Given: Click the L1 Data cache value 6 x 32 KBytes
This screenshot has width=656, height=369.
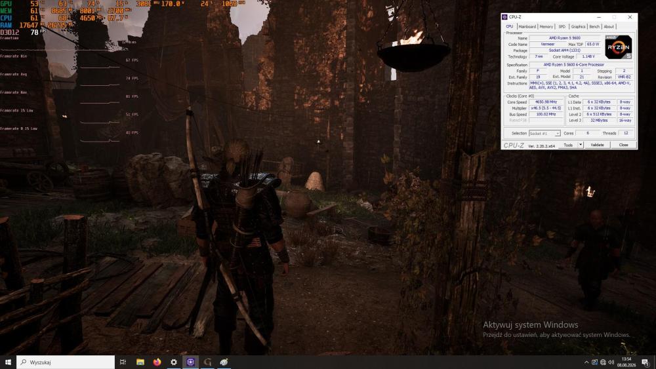Looking at the screenshot, I should coord(599,102).
